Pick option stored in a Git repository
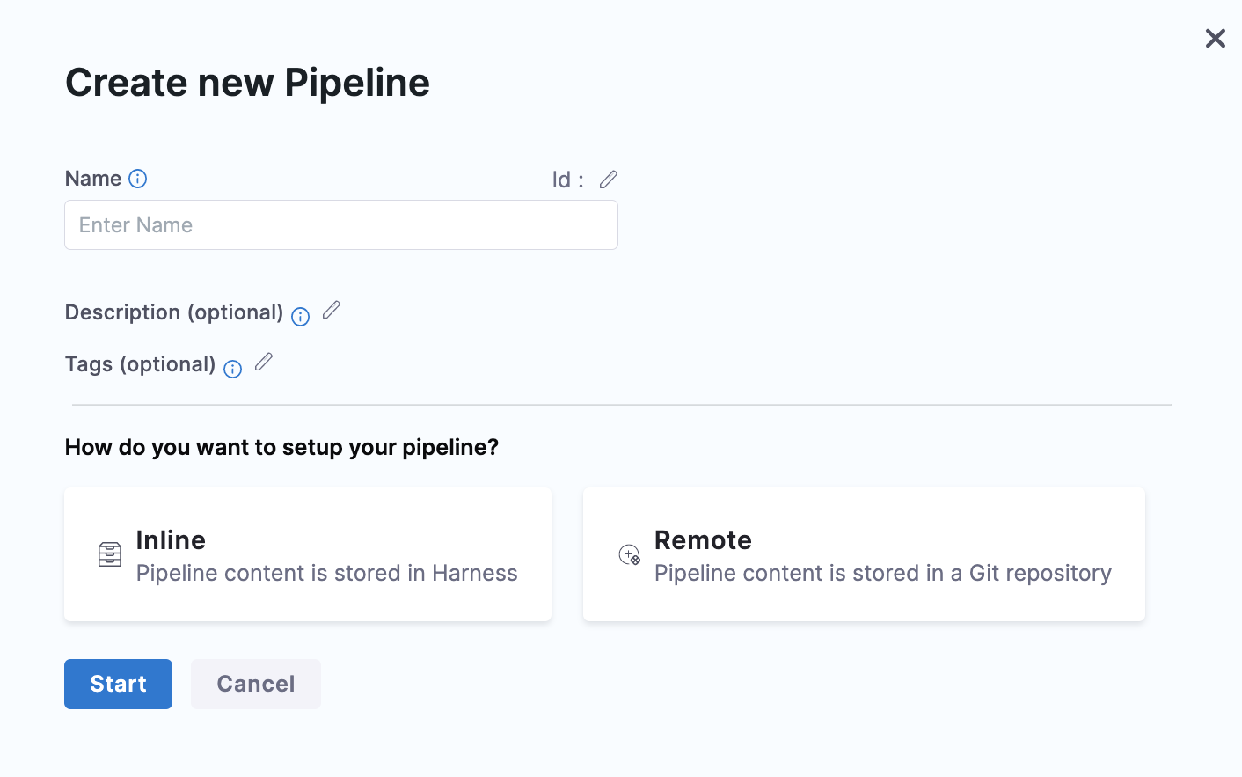The width and height of the screenshot is (1242, 777). pos(883,573)
